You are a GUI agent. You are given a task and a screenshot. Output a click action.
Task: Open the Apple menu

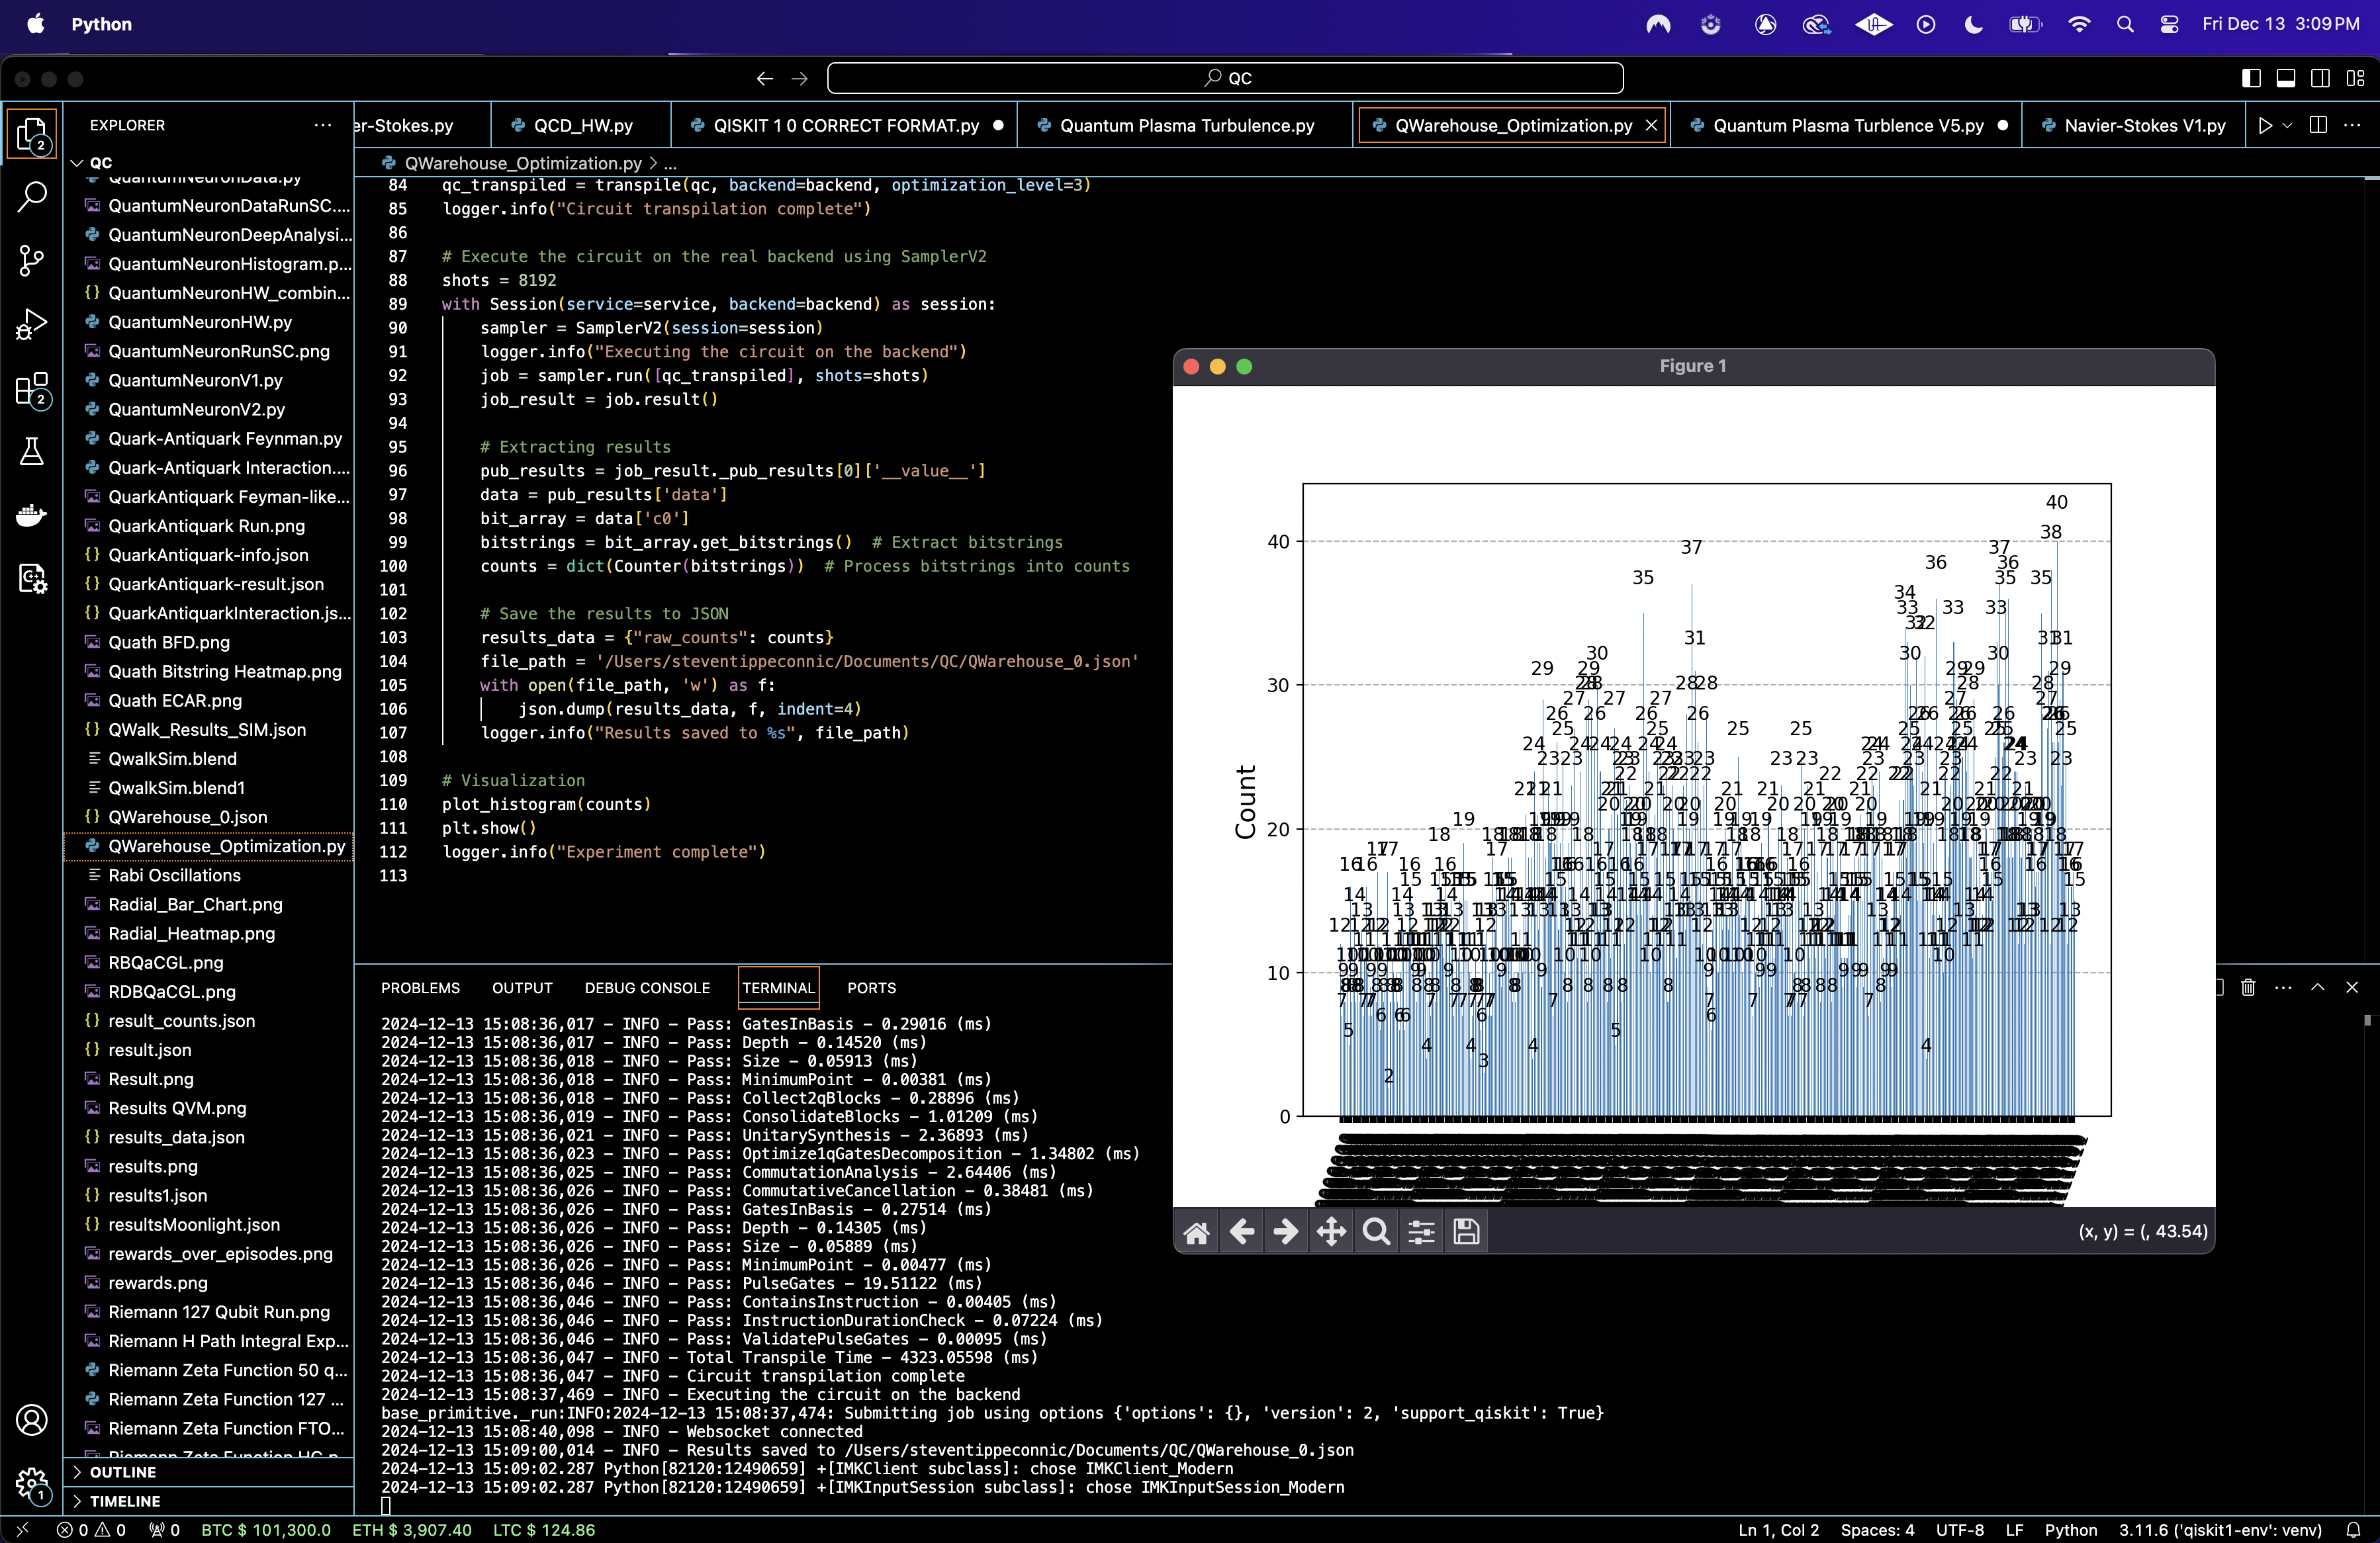[36, 24]
